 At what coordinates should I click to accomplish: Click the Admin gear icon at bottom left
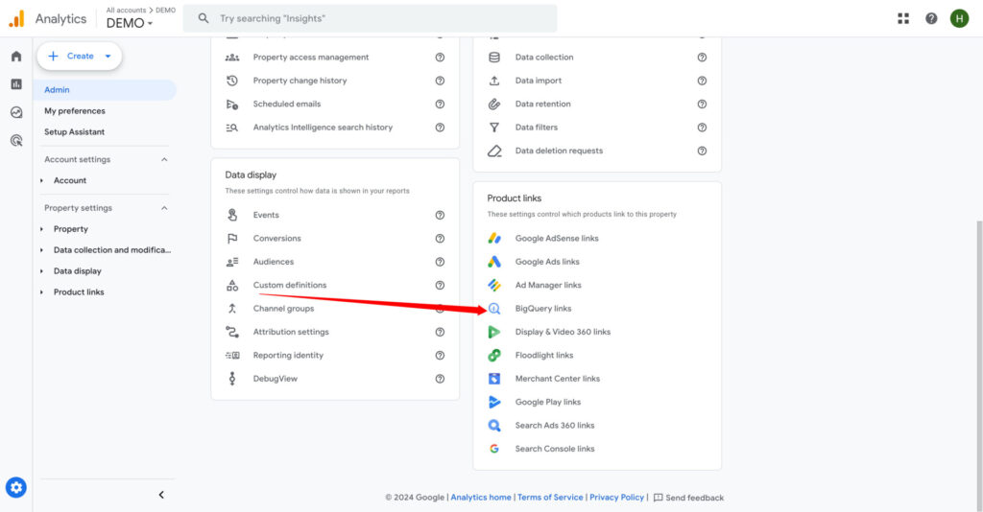[16, 488]
